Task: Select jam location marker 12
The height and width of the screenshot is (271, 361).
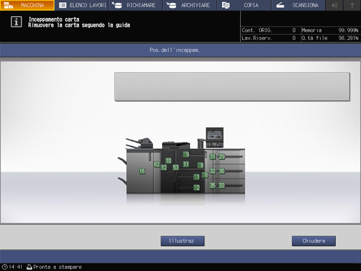Action: click(x=164, y=168)
